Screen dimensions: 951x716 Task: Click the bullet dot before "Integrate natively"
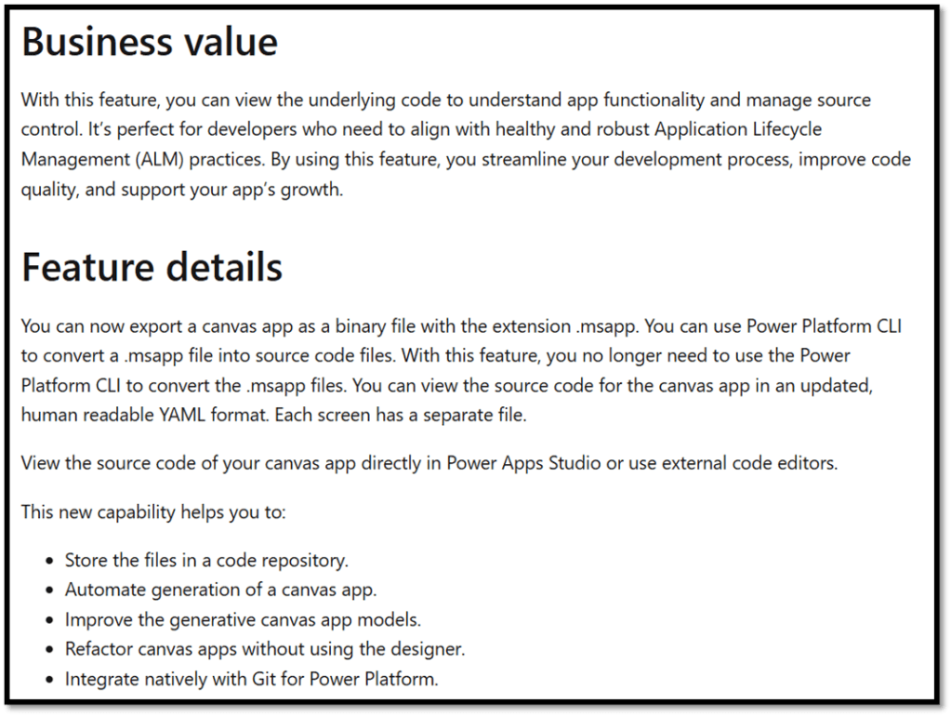pyautogui.click(x=49, y=680)
